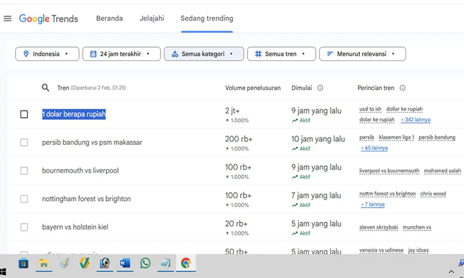Open WhatsApp from the taskbar
Viewport: 464px width, 278px height.
pos(145,263)
